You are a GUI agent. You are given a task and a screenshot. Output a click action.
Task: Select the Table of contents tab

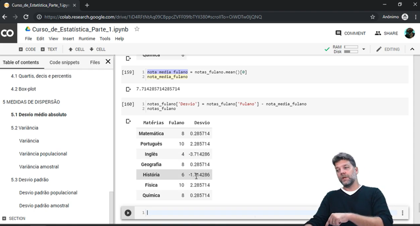(21, 62)
